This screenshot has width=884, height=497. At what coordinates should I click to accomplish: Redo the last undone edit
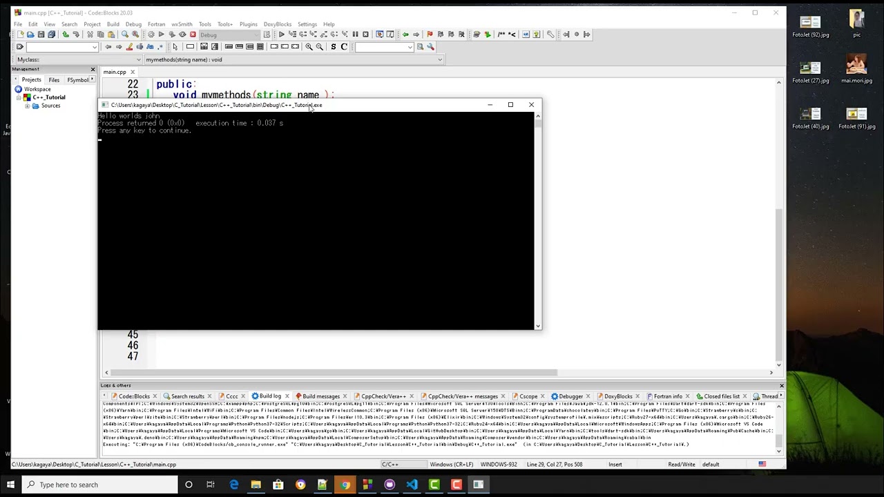tap(76, 35)
